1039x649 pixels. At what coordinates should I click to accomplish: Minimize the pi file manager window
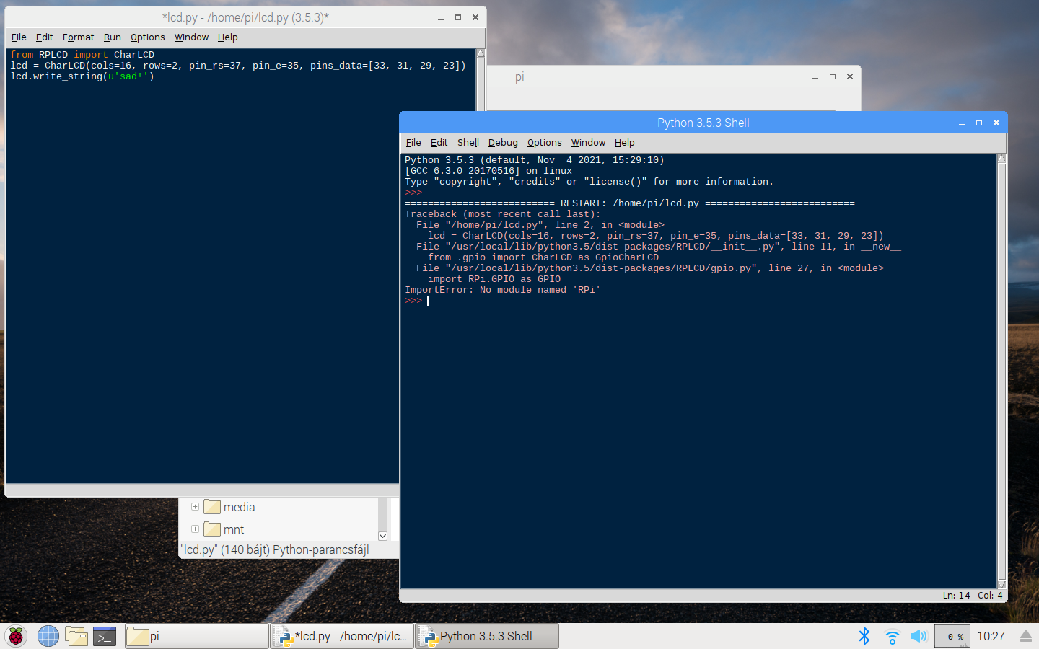tap(815, 76)
